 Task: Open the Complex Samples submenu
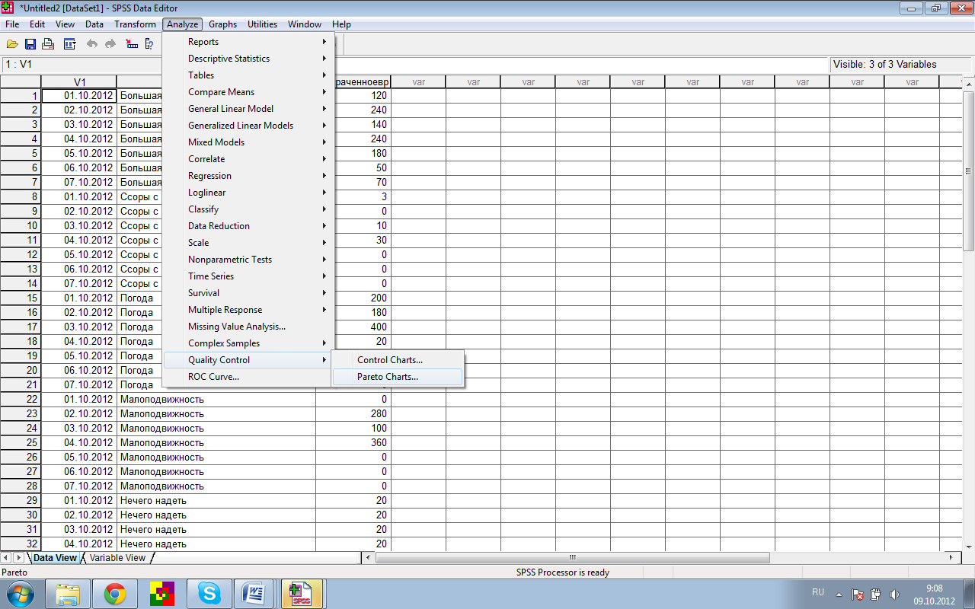tap(248, 343)
